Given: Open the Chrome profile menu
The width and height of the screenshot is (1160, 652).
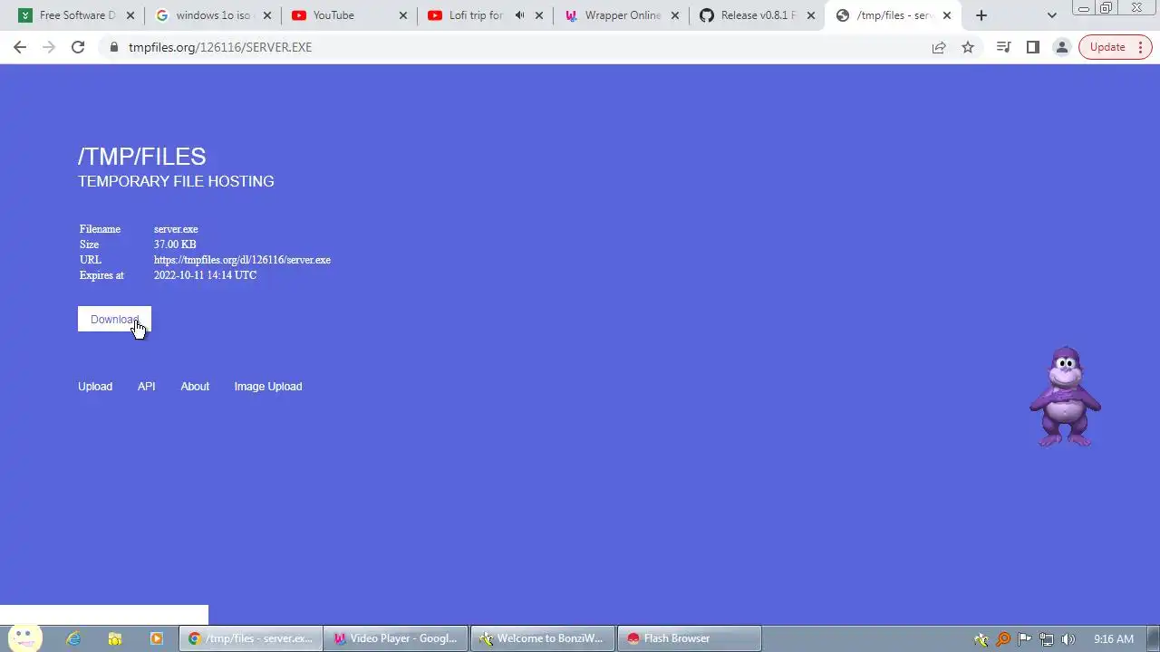Looking at the screenshot, I should (x=1061, y=47).
